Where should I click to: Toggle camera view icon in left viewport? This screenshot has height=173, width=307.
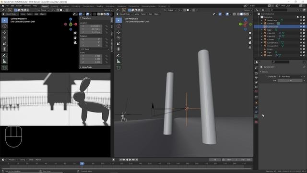pos(75,43)
